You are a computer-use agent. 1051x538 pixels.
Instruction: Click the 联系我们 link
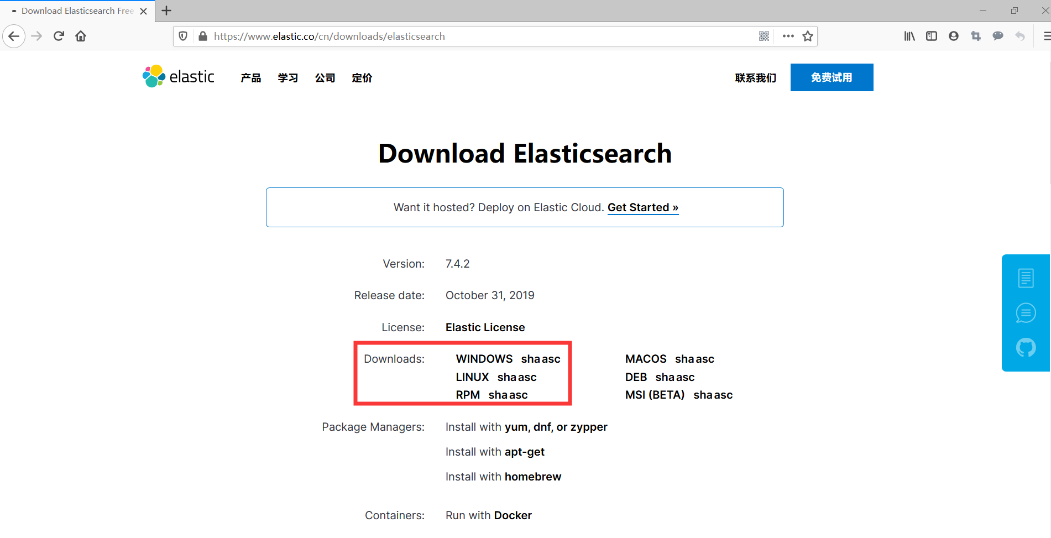[756, 78]
